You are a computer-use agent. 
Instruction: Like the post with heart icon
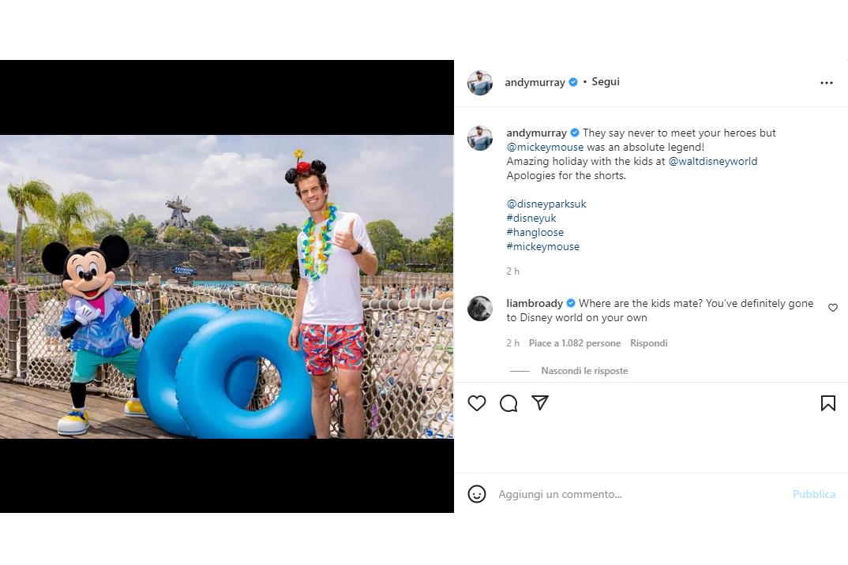477,403
